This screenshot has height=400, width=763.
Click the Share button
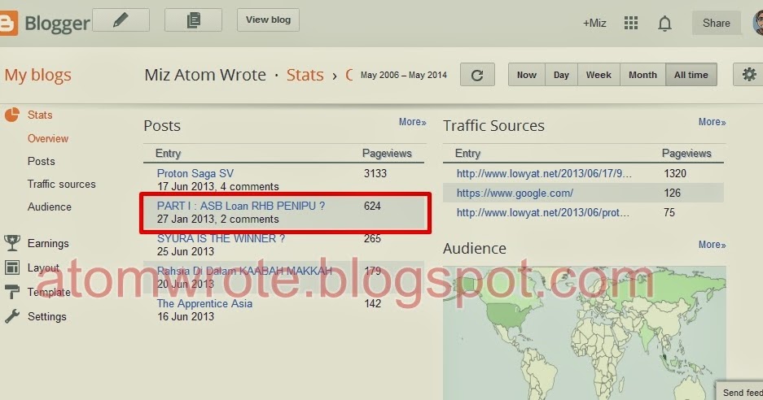(716, 23)
